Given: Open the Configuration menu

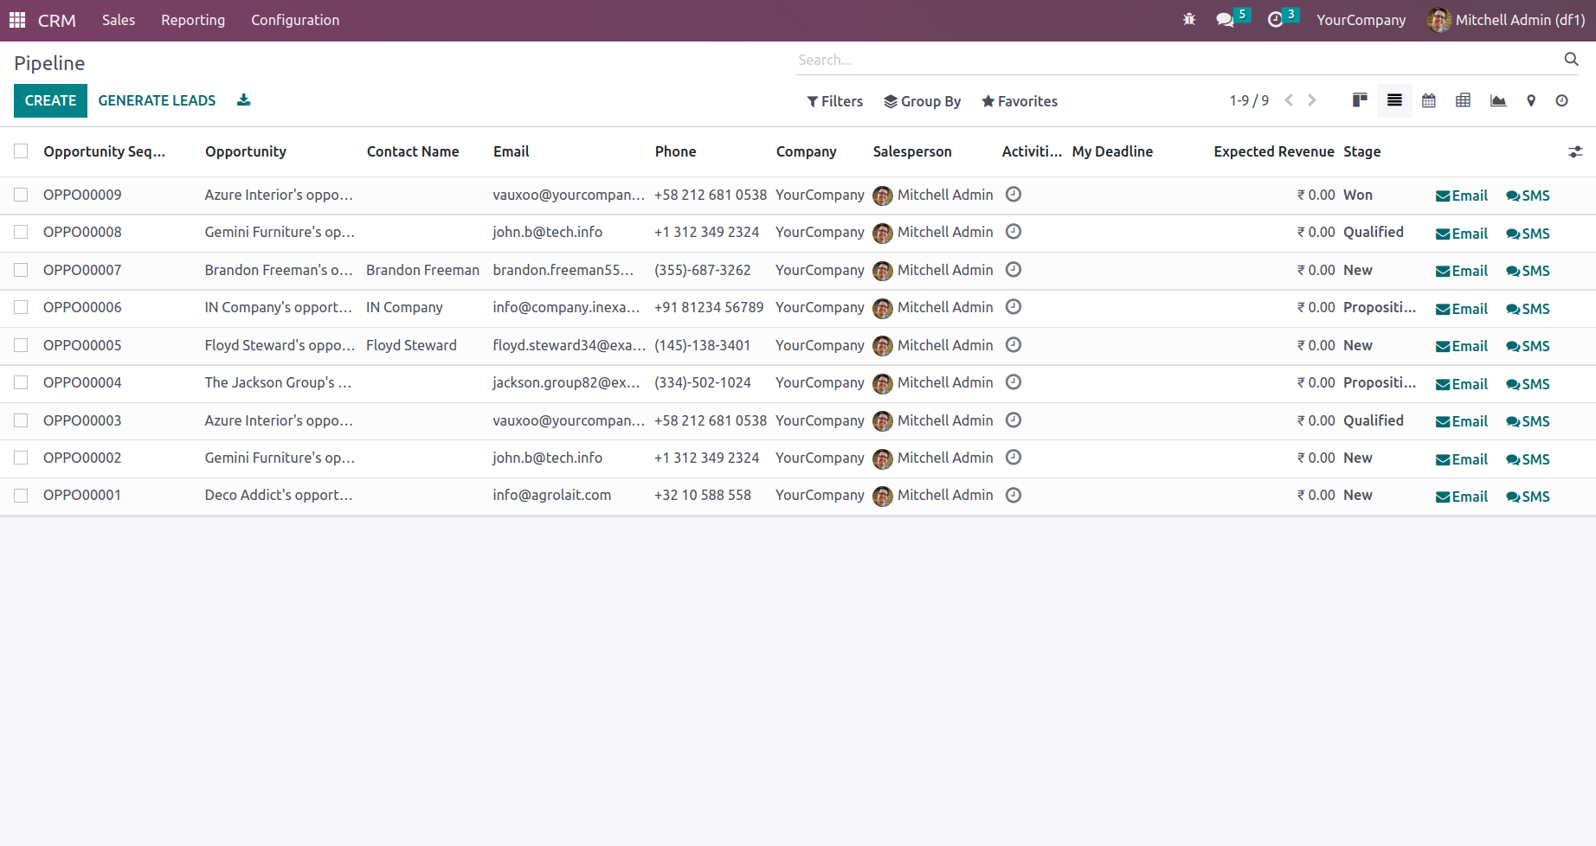Looking at the screenshot, I should (295, 20).
